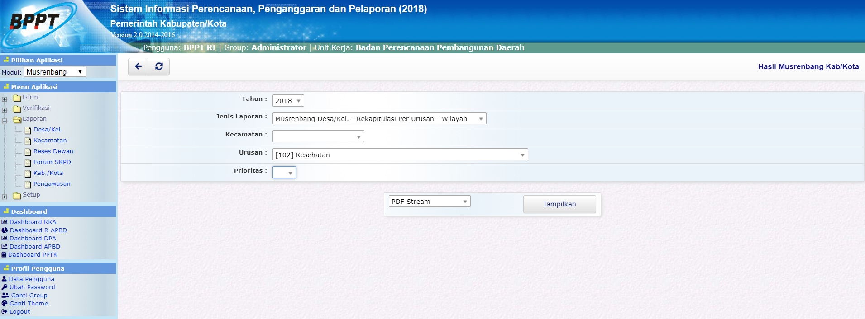865x319 pixels.
Task: Open the Modul Musrenbang dropdown
Action: pyautogui.click(x=55, y=72)
